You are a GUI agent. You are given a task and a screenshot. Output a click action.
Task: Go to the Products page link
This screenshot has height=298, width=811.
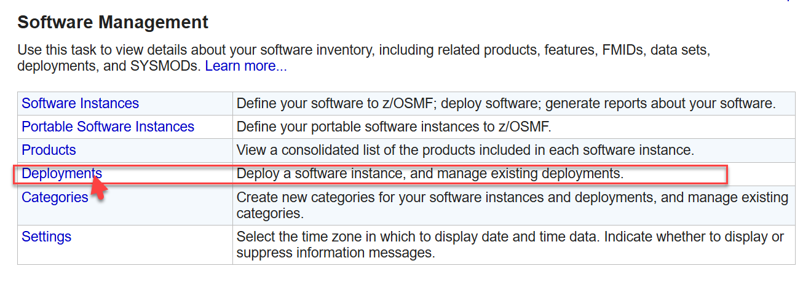click(x=49, y=150)
